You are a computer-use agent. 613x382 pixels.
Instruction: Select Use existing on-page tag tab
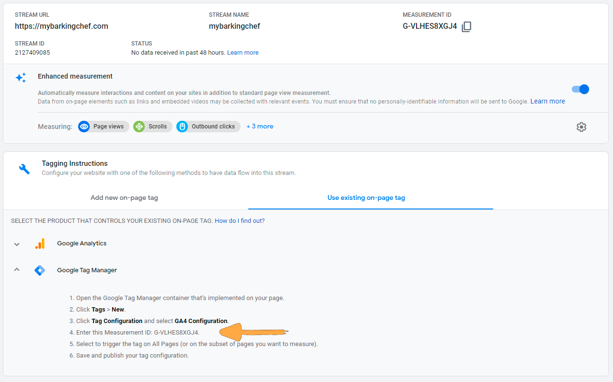click(x=366, y=197)
